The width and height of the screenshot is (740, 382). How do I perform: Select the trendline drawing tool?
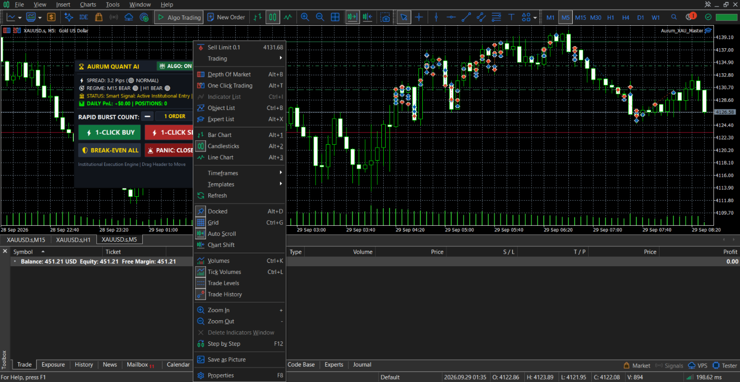466,17
